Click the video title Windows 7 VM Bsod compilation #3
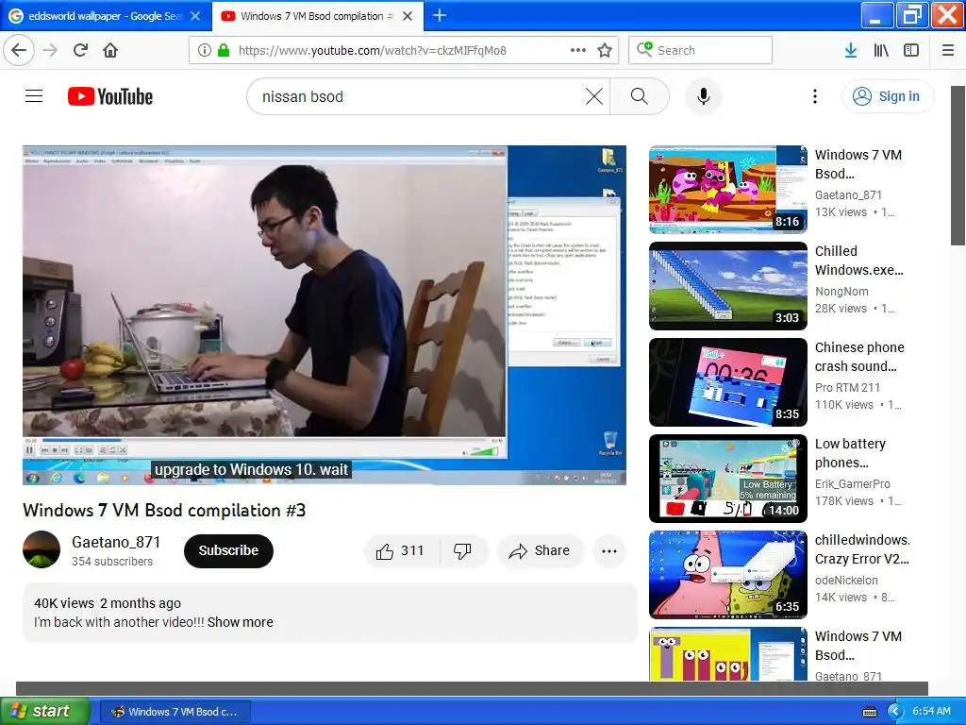Viewport: 966px width, 725px height. pos(164,511)
